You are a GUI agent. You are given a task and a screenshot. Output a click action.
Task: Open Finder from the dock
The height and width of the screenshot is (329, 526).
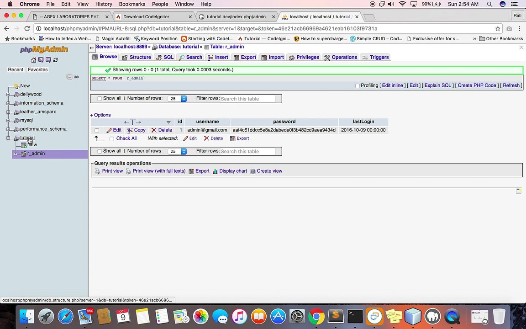(26, 317)
